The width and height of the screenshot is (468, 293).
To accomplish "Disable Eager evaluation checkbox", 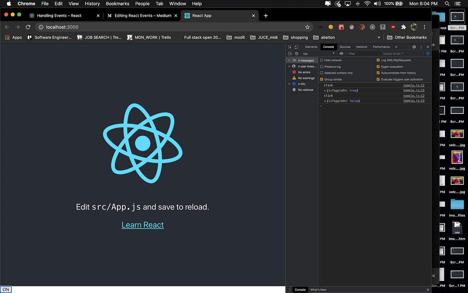I will pos(378,67).
